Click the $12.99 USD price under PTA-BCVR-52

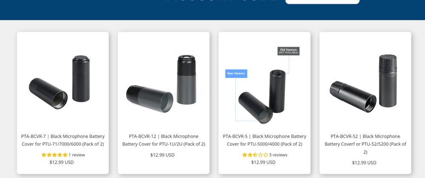(364, 163)
